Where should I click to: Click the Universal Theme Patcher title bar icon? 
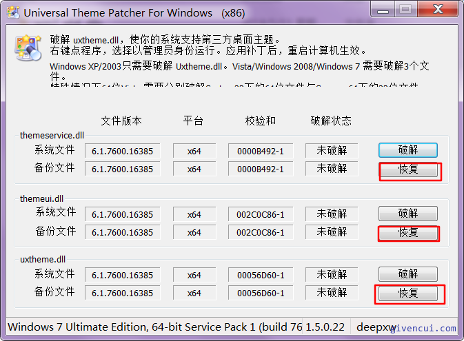(12, 12)
